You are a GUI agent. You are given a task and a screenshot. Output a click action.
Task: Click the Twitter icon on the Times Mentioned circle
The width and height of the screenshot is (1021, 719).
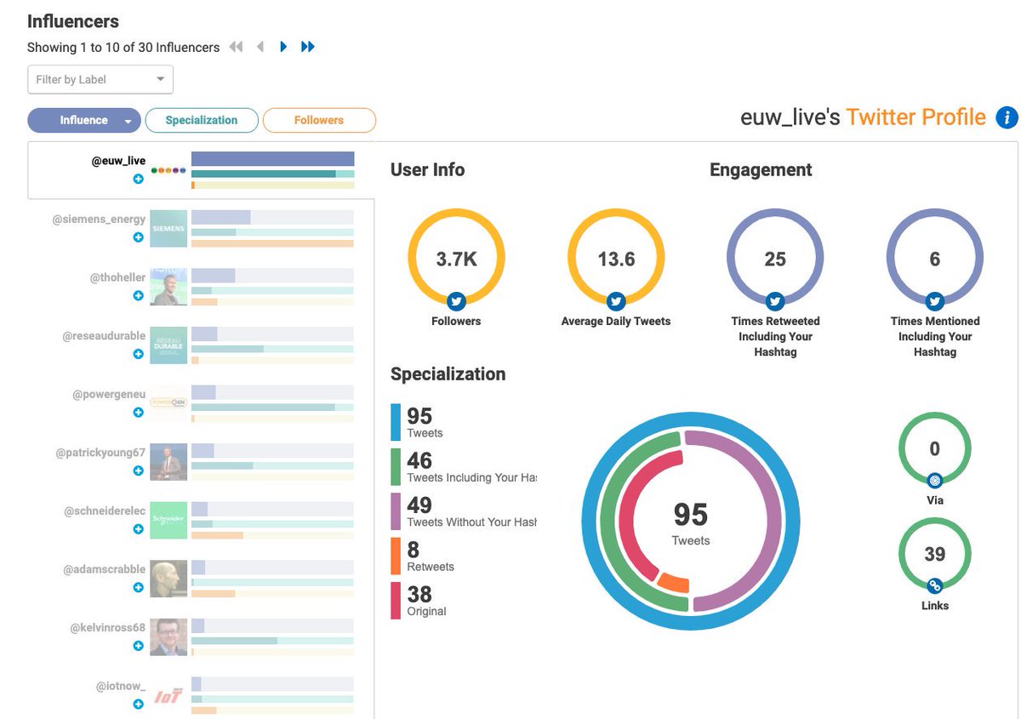(x=934, y=301)
